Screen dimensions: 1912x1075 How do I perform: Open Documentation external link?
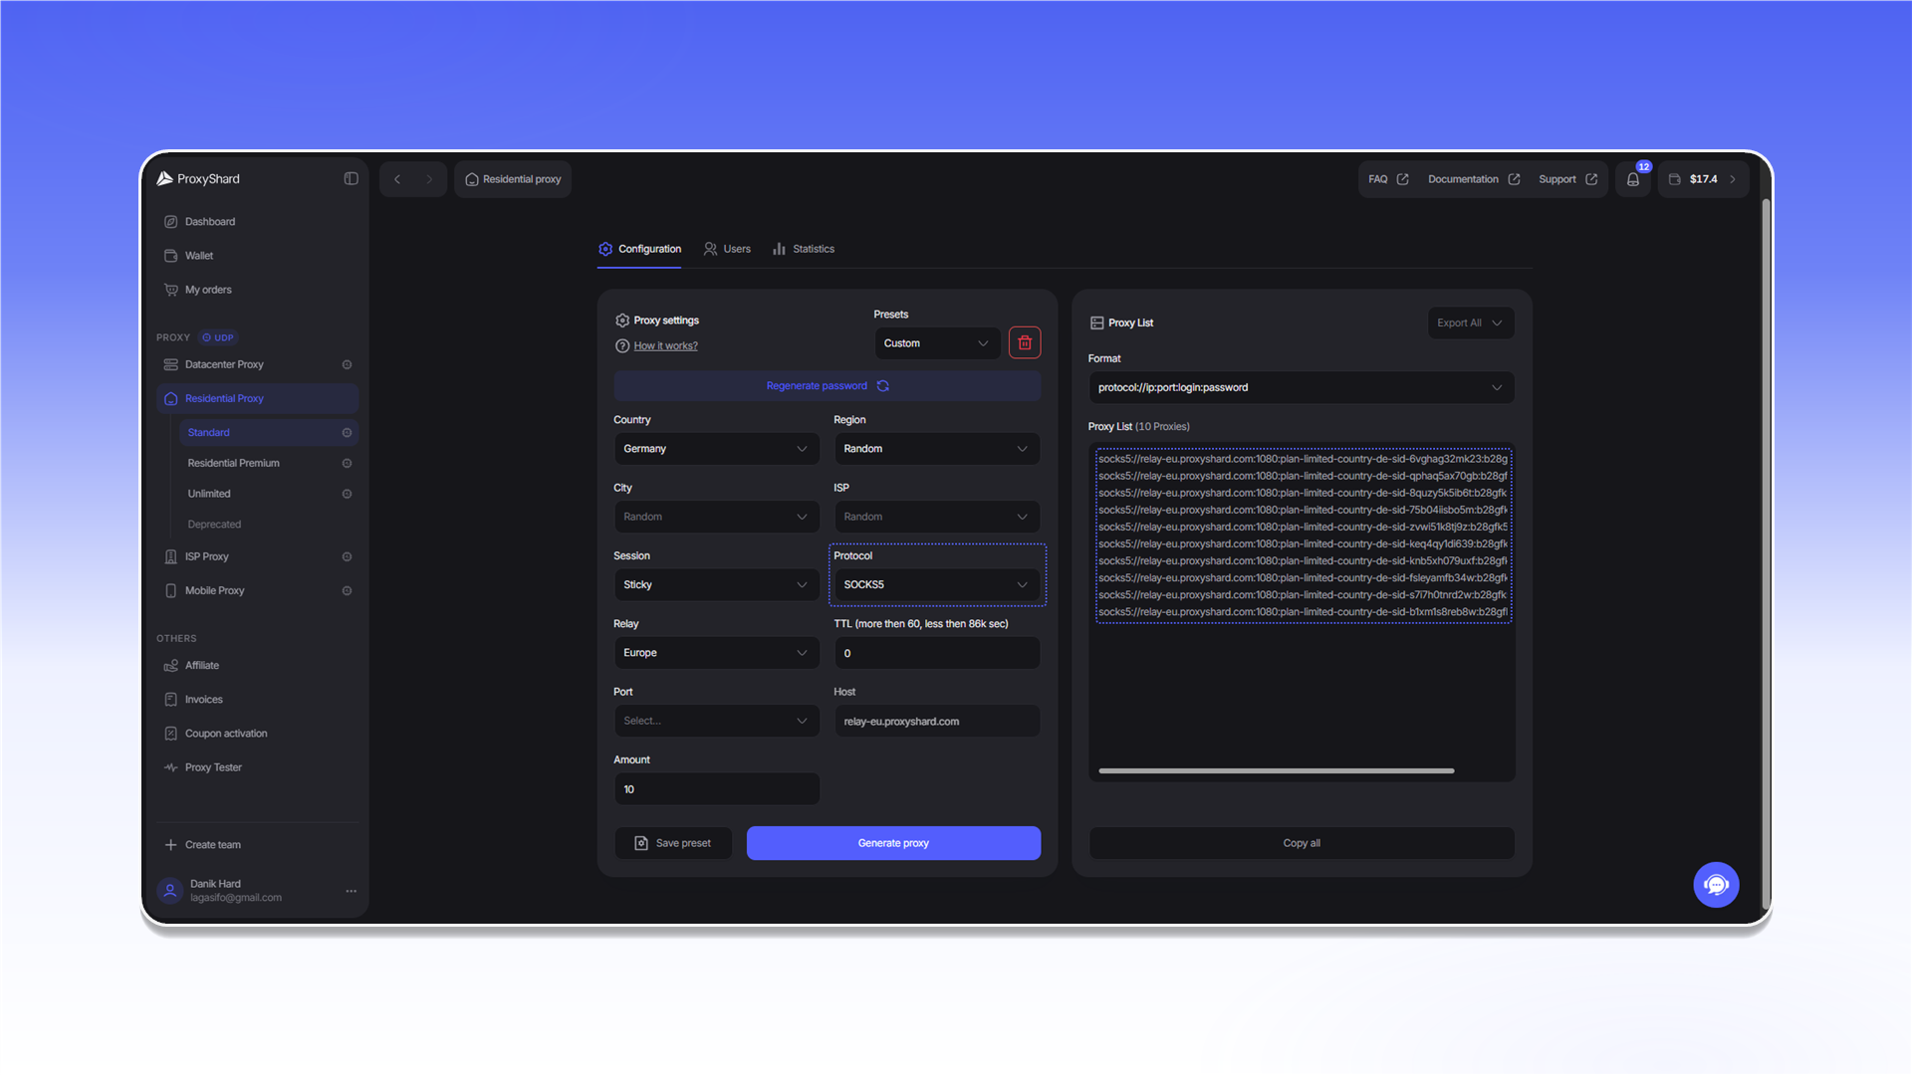click(1474, 179)
